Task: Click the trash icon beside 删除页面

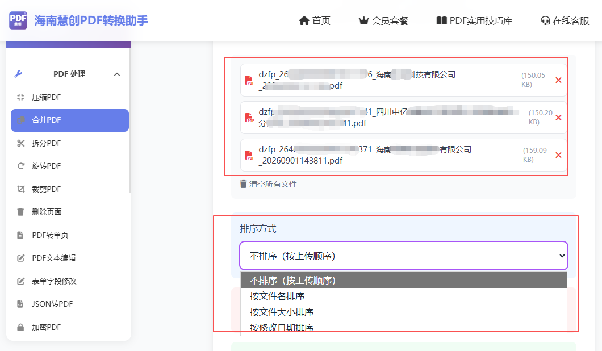Action: tap(20, 212)
